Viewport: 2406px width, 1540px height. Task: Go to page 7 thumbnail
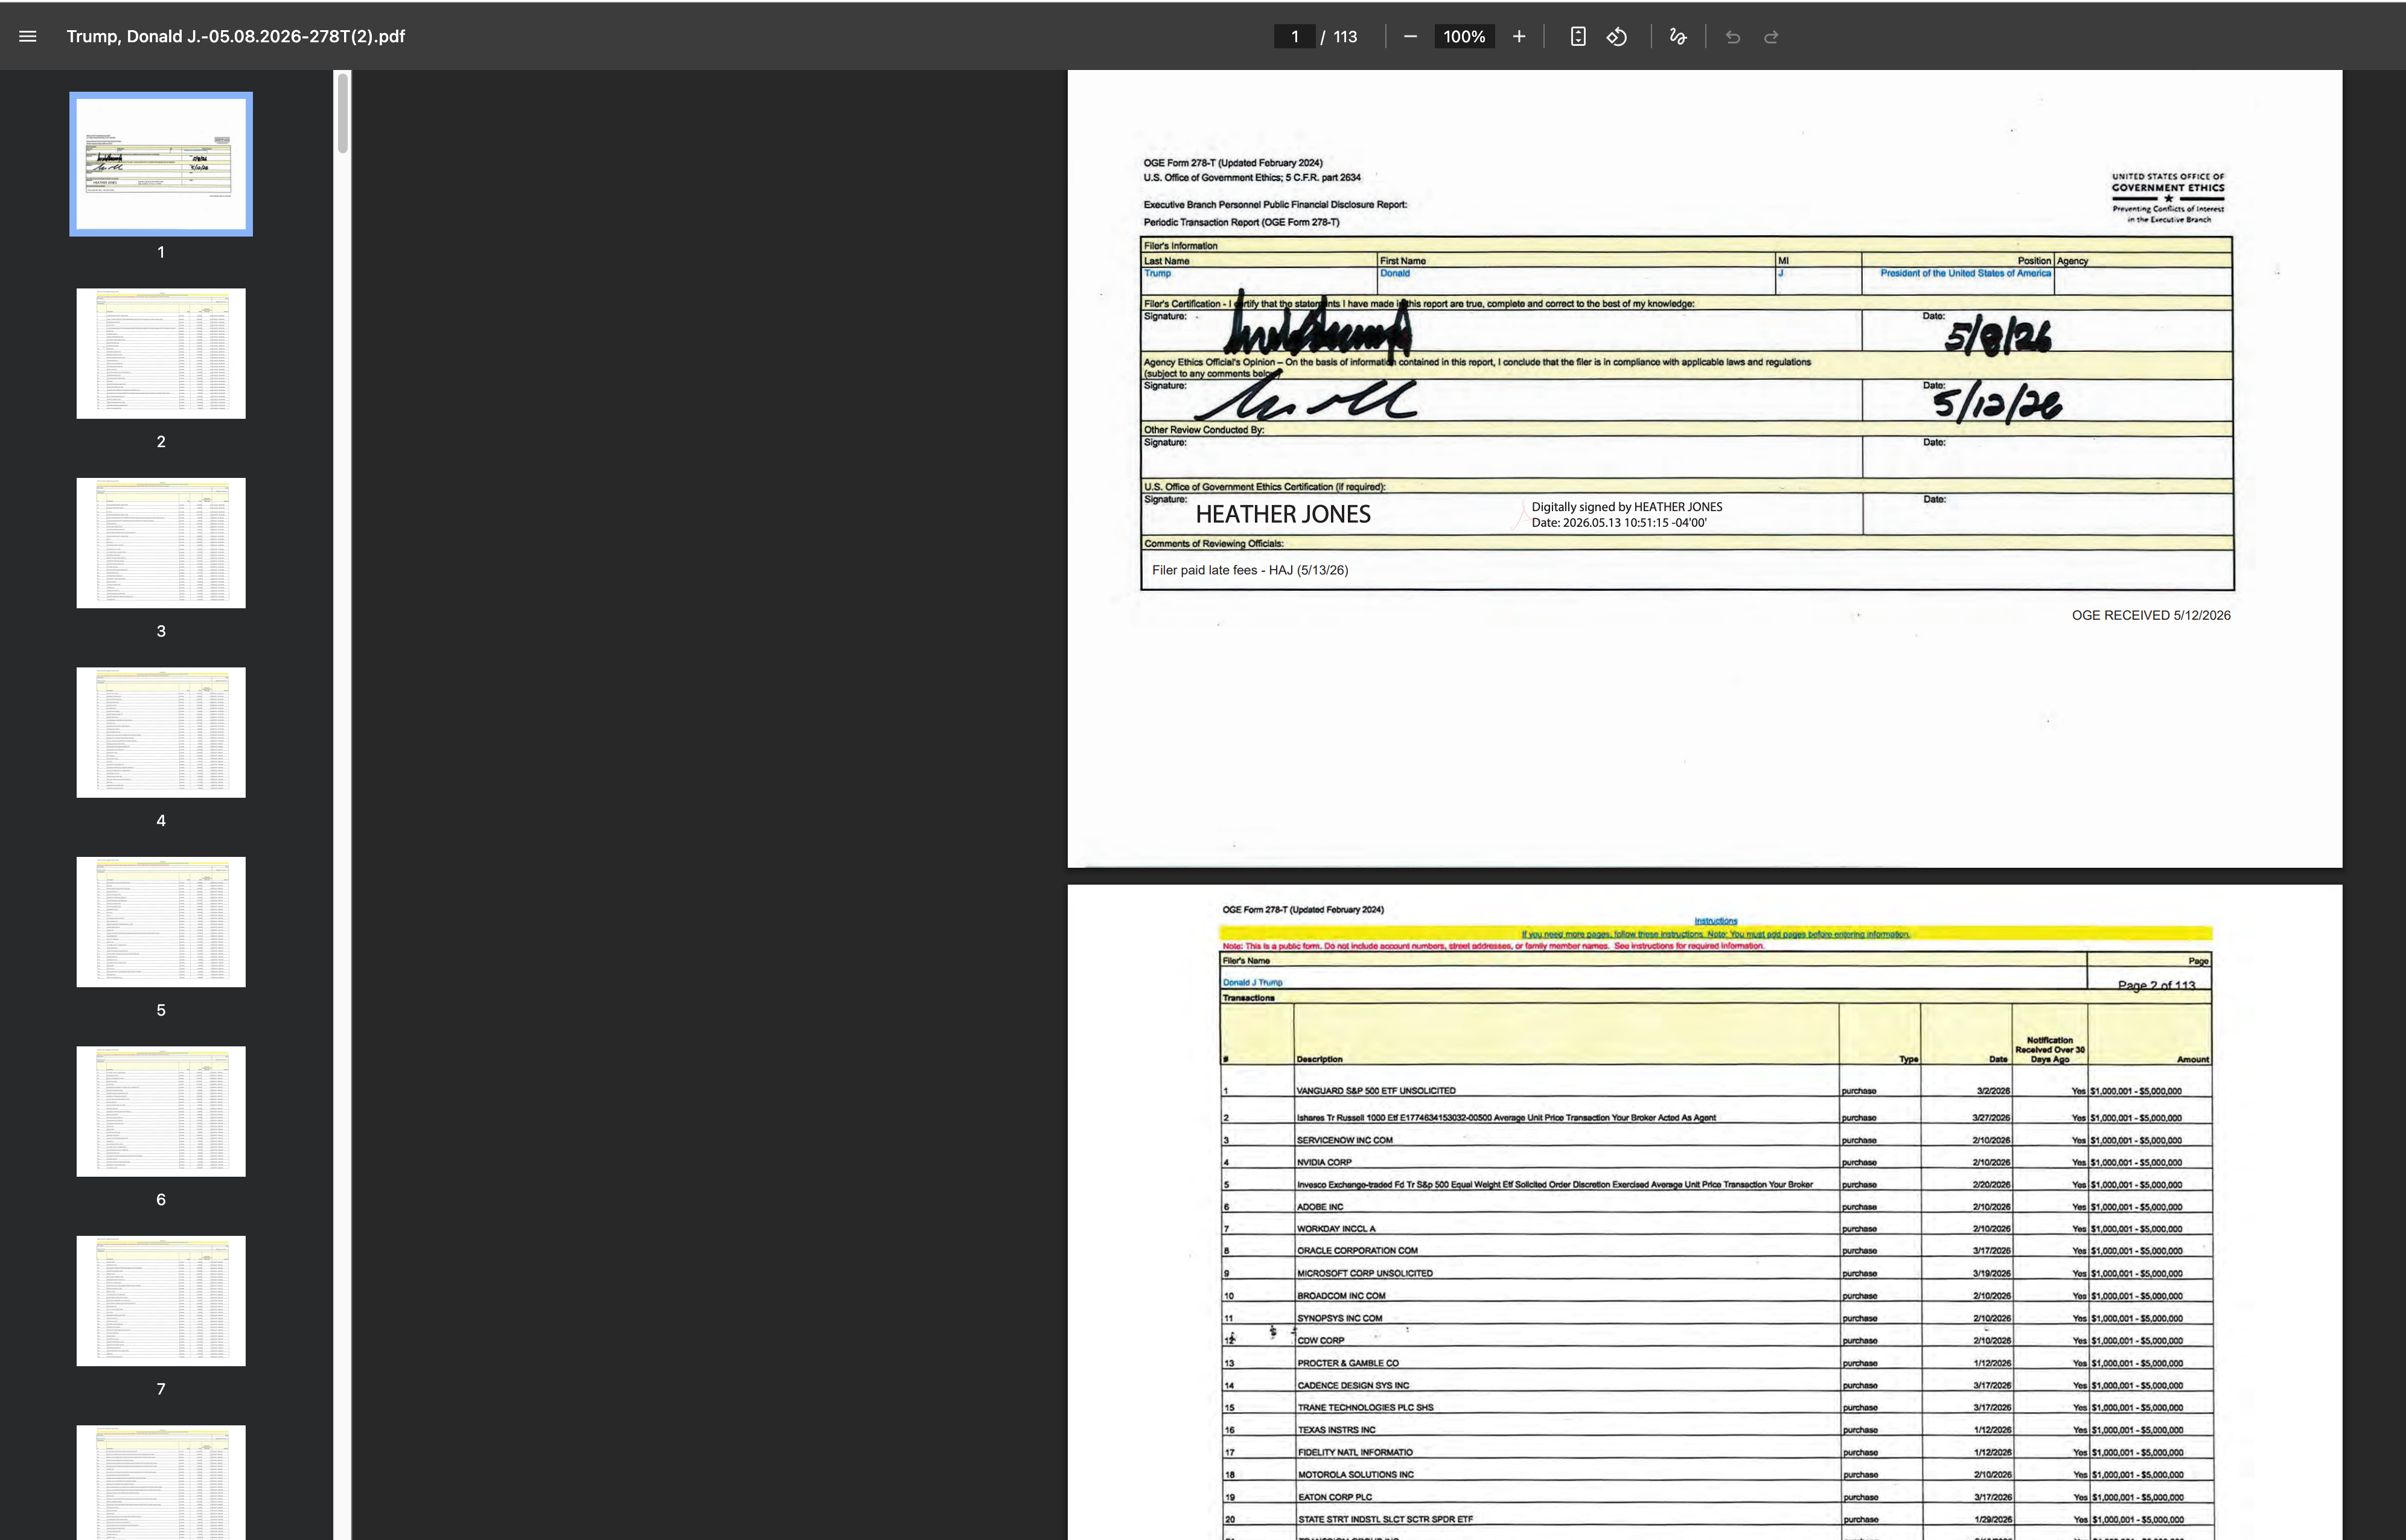[161, 1301]
